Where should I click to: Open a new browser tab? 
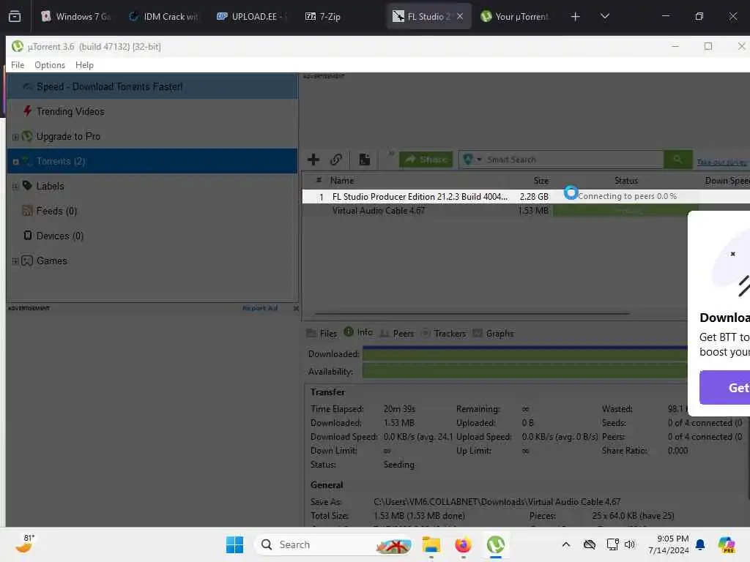576,17
